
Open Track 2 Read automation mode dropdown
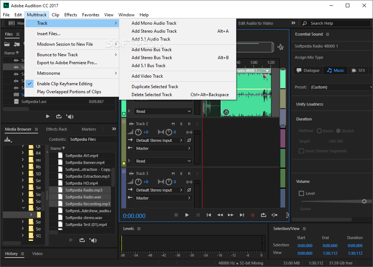(x=163, y=161)
